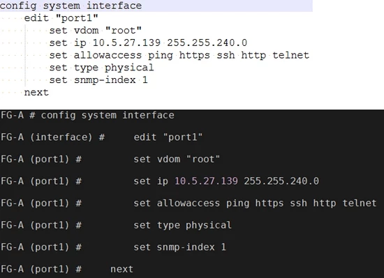Click the word 'telnet' in the editor
This screenshot has width=384, height=278.
click(290, 55)
